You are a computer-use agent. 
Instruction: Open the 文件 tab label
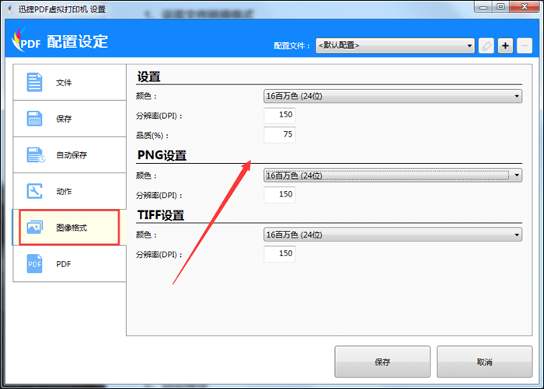pyautogui.click(x=64, y=82)
